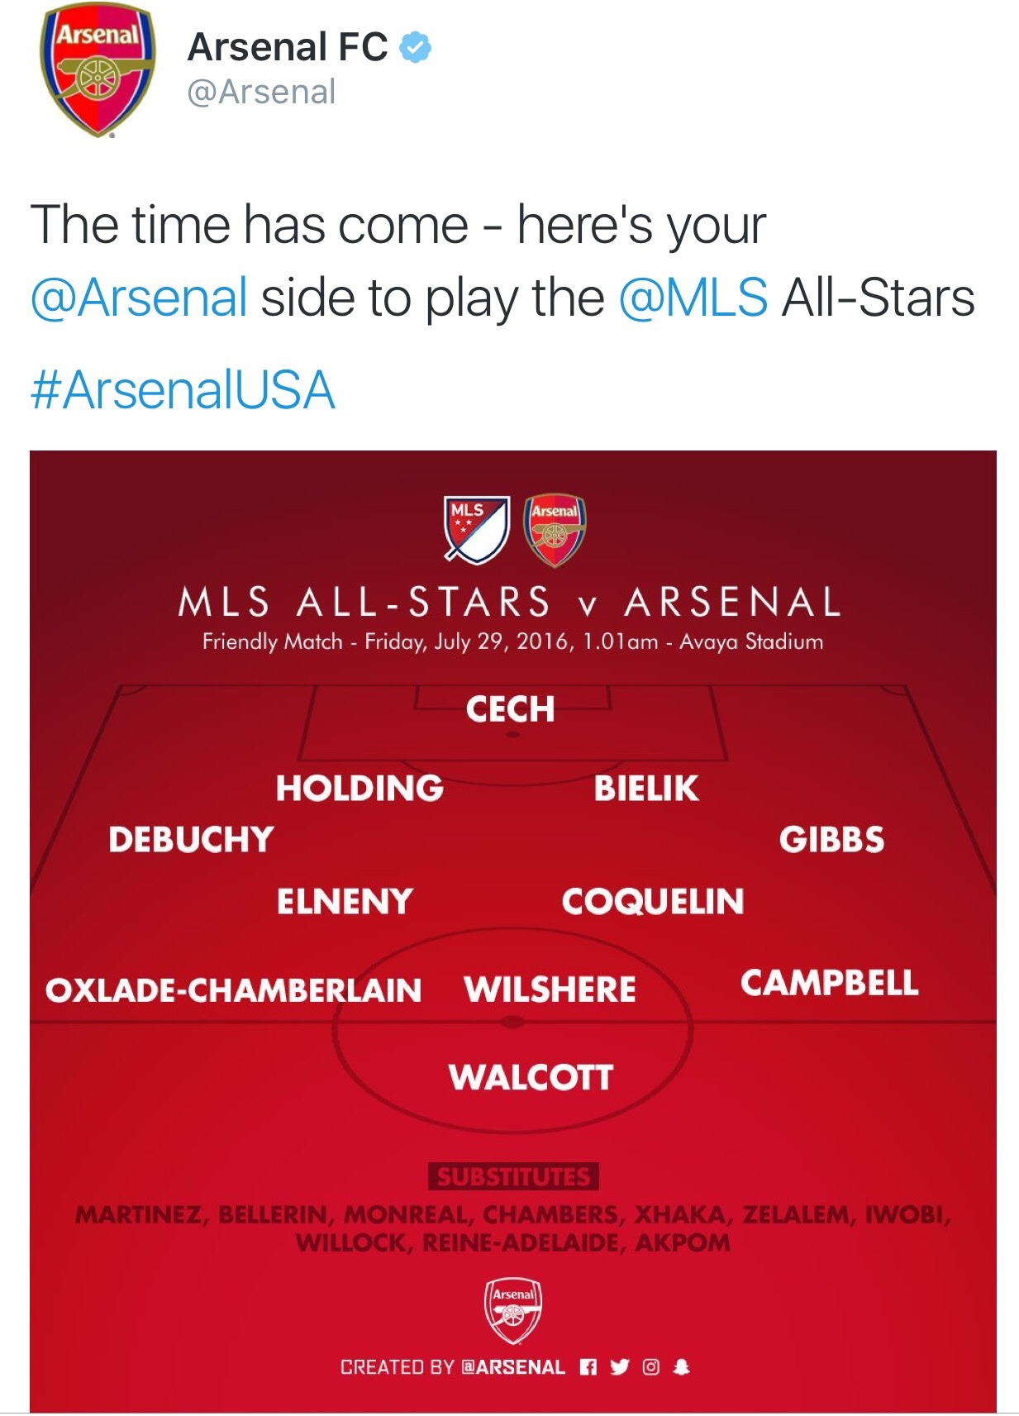Open the @Arsenal mention link in tweet

point(139,298)
